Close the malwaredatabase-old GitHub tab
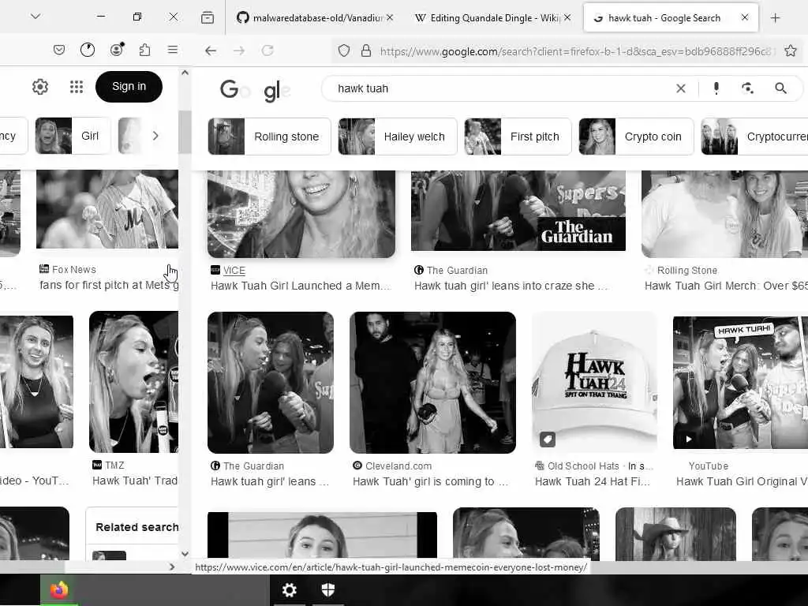The height and width of the screenshot is (606, 808). 390,17
